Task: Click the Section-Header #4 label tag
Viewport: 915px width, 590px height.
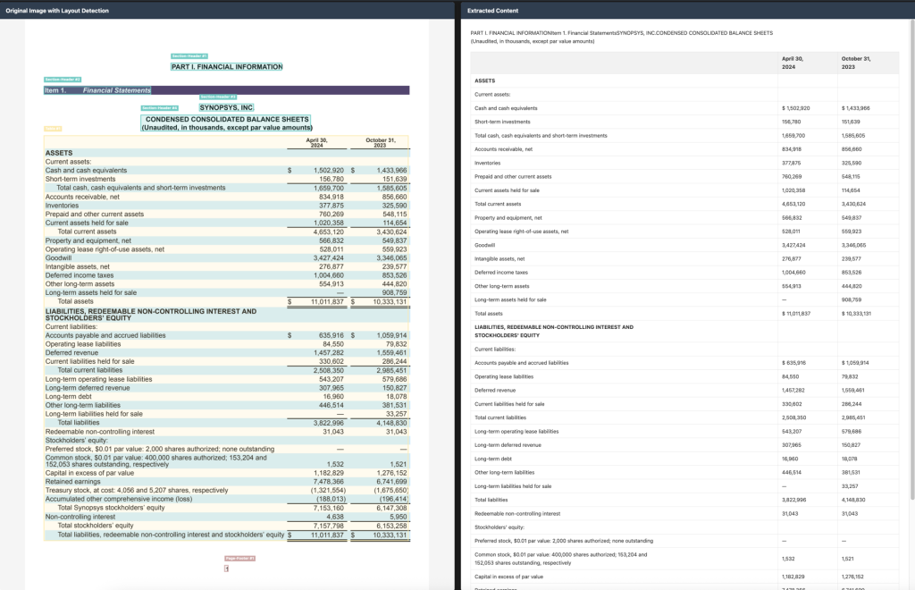Action: pyautogui.click(x=159, y=108)
